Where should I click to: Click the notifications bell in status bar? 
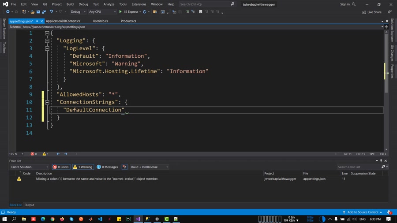[390, 212]
